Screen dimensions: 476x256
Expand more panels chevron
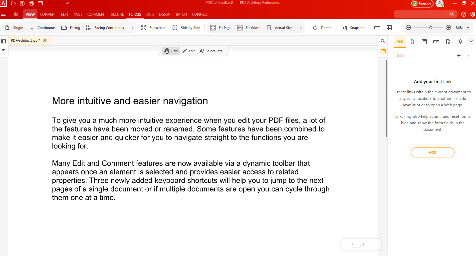tap(471, 41)
